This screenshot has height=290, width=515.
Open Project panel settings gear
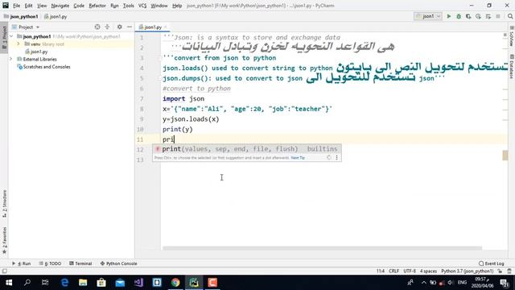coord(120,27)
